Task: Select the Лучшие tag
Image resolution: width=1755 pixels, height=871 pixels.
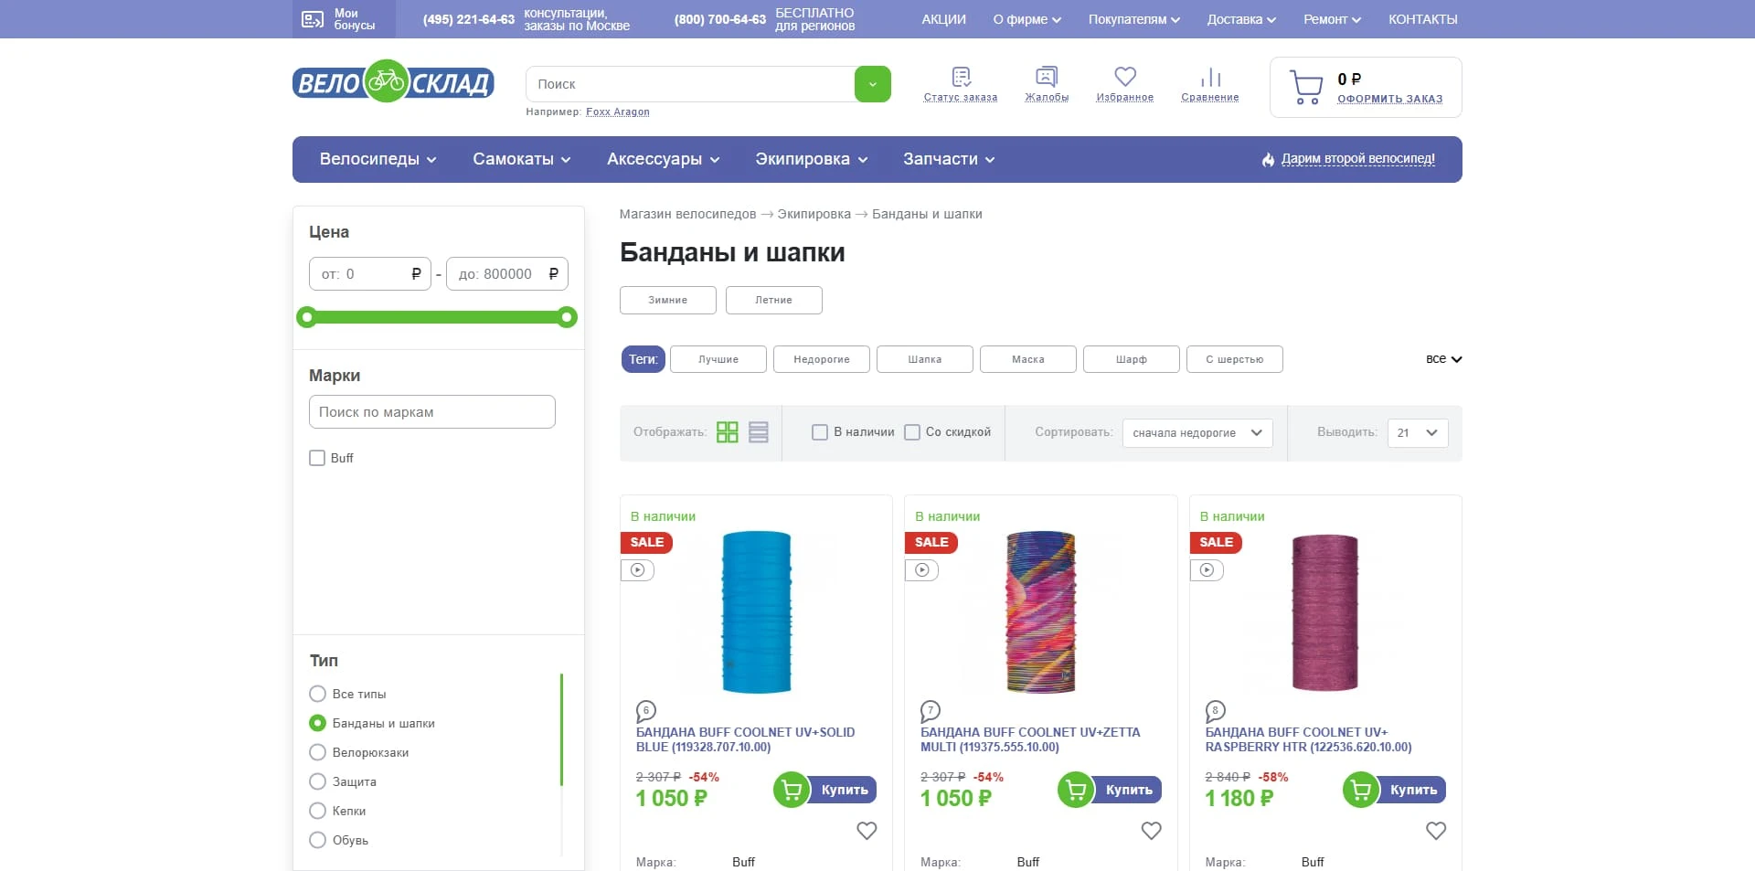Action: 718,359
